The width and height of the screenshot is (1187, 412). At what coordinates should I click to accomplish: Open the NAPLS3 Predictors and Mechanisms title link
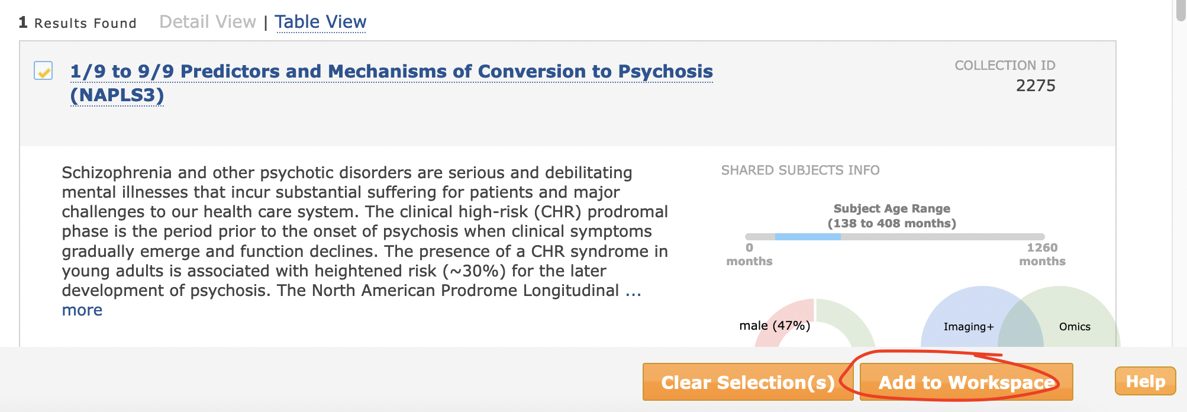[391, 83]
